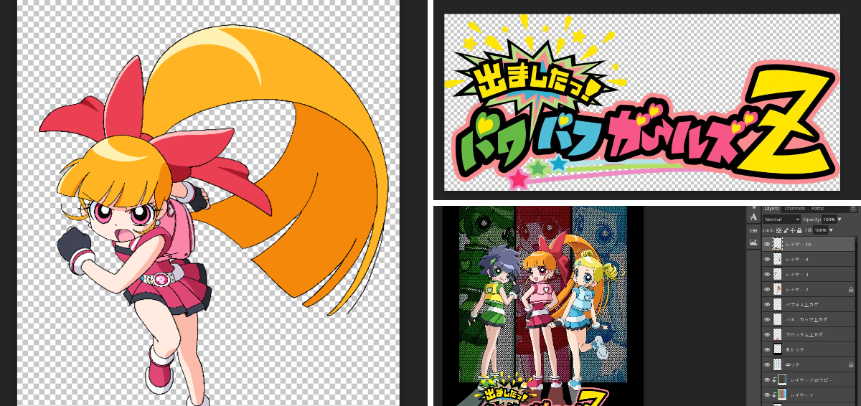Select layer name バターカップ上カゲ
Image resolution: width=861 pixels, height=406 pixels.
point(806,320)
